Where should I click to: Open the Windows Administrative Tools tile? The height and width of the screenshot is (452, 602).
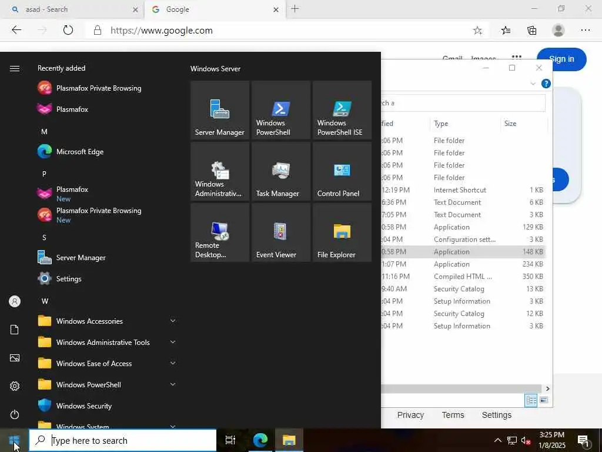[x=220, y=171]
